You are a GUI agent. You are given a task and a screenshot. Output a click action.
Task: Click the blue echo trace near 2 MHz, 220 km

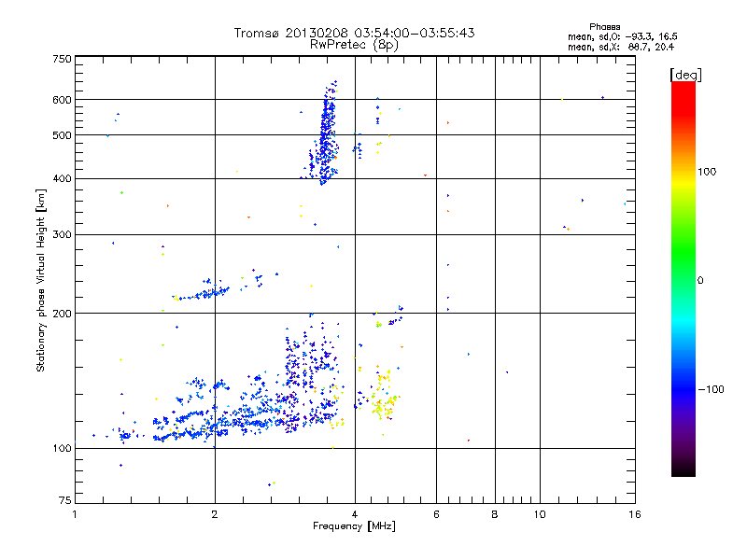[203, 291]
